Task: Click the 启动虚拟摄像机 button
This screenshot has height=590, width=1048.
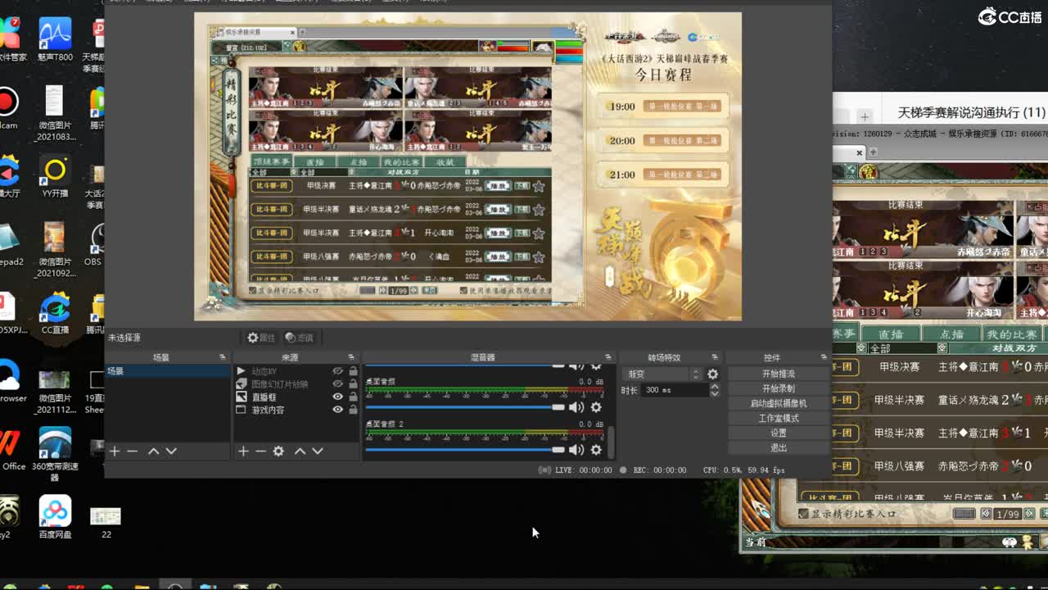Action: pos(778,403)
